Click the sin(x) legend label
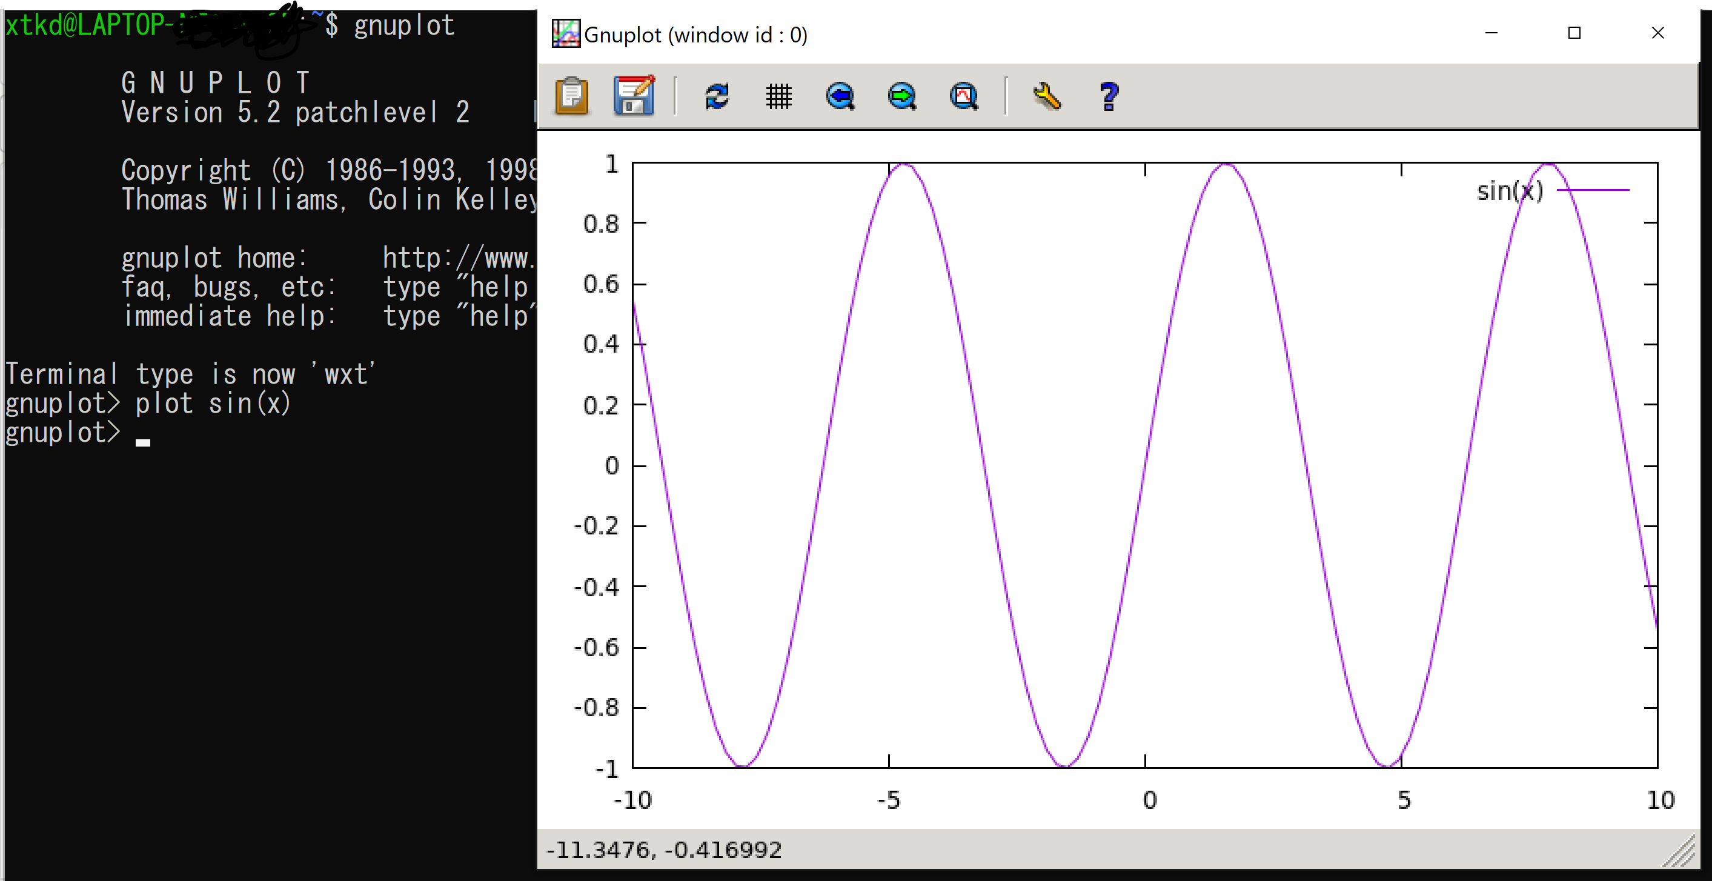Screen dimensions: 1712x881 coord(1509,191)
